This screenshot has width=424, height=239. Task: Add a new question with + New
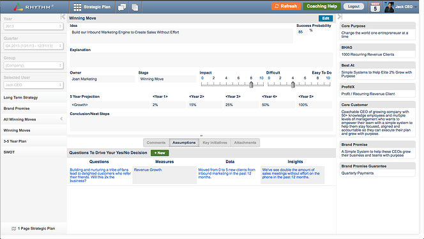click(160, 153)
